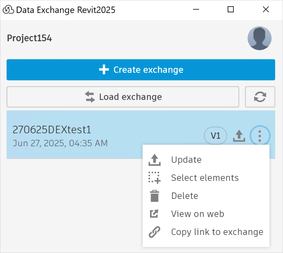Click upload icon next to V1 badge
This screenshot has height=253, width=283.
239,136
